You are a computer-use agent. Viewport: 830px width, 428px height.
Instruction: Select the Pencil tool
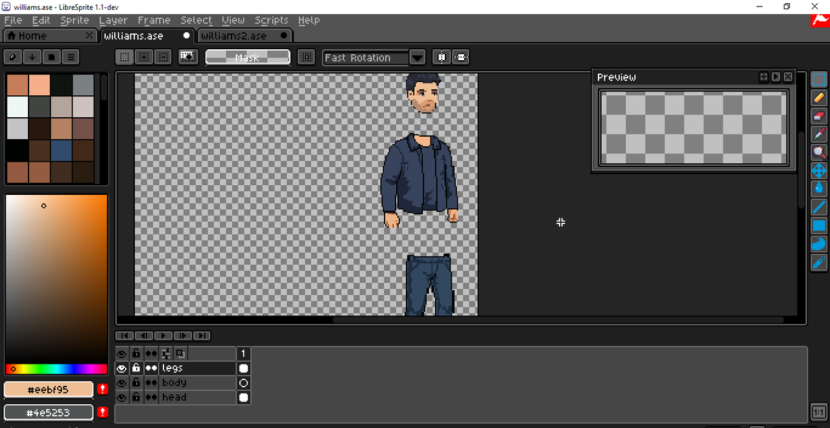click(x=819, y=98)
